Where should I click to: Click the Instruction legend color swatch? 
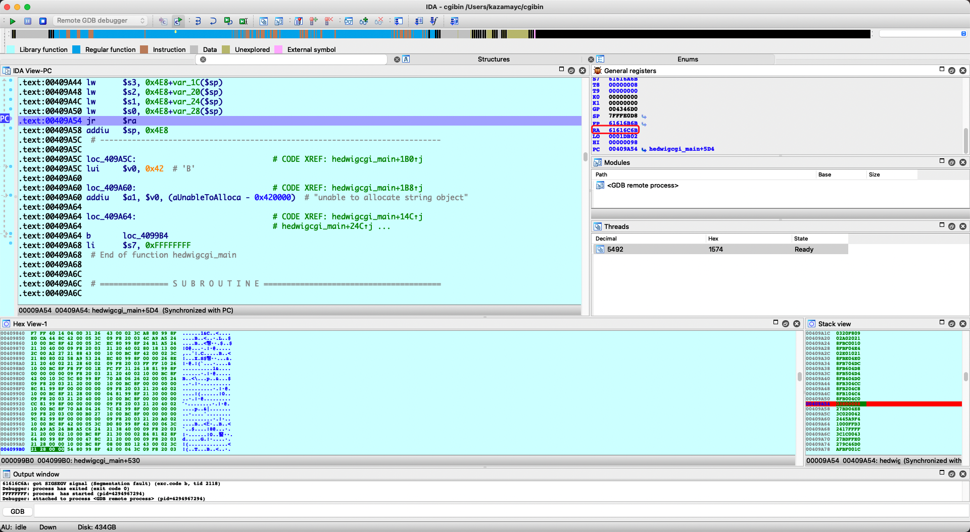pos(144,49)
